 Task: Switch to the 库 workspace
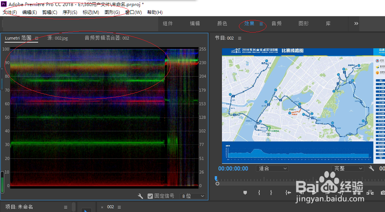point(328,23)
